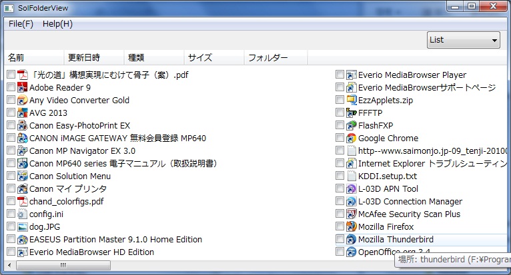Tick the AVG 2013 checkbox

11,113
